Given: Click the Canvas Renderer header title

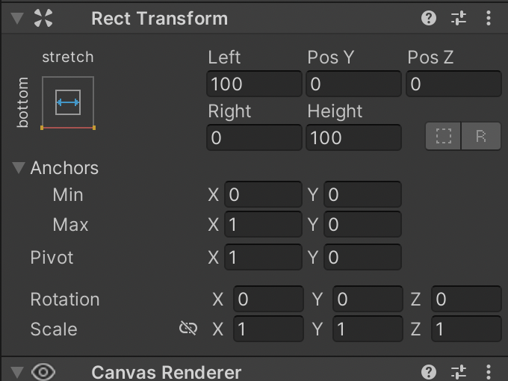Looking at the screenshot, I should 166,373.
